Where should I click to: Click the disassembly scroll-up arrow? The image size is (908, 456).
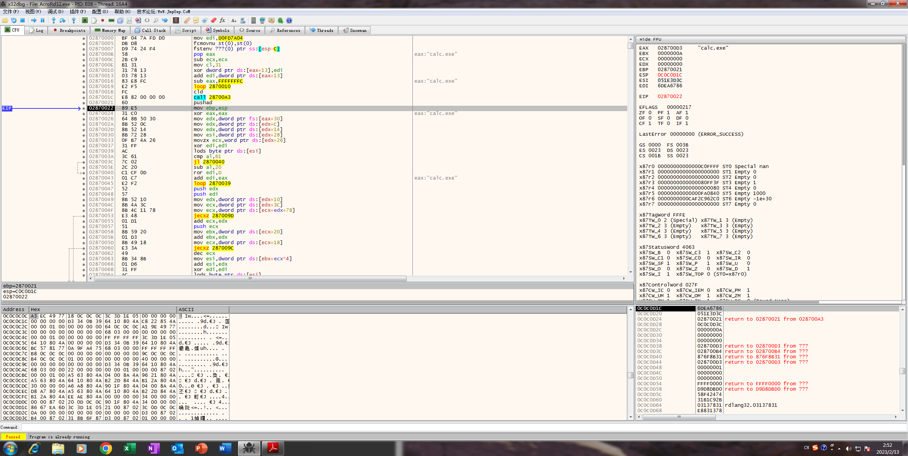(630, 39)
